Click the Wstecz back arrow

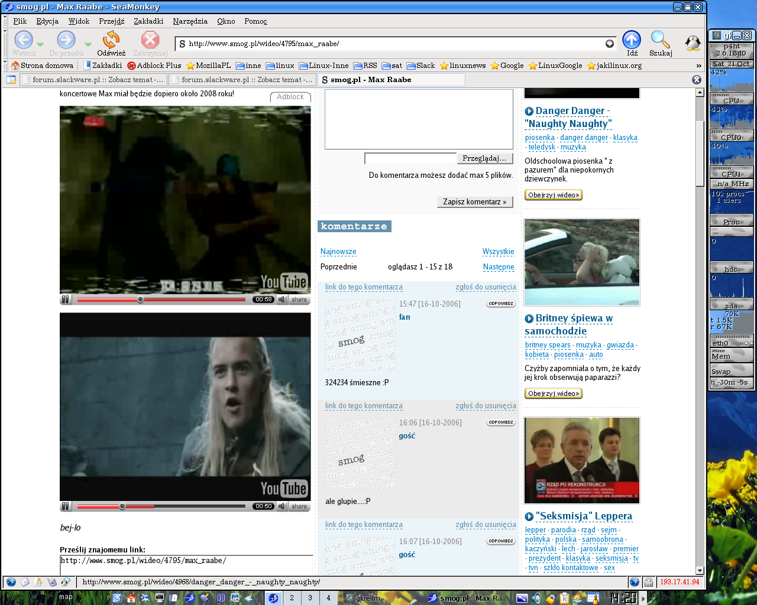point(24,40)
